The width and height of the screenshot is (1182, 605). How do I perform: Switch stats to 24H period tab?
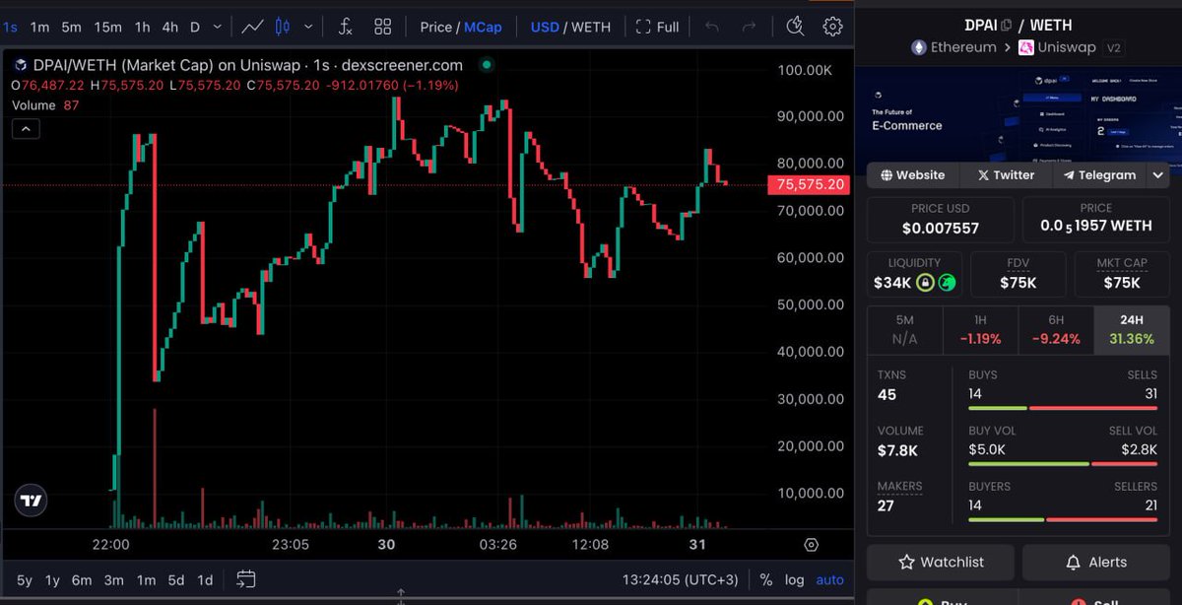pos(1132,330)
